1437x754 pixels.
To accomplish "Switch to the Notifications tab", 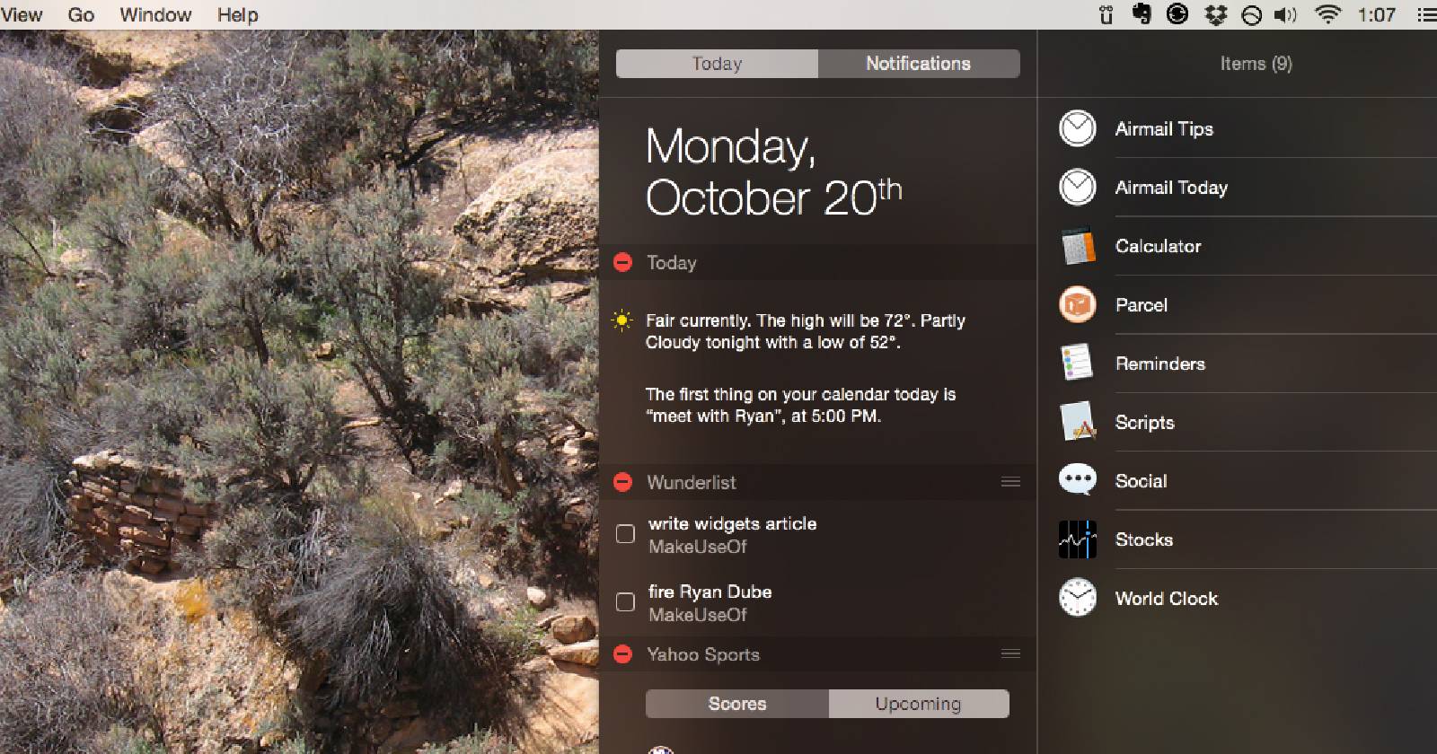I will (919, 64).
